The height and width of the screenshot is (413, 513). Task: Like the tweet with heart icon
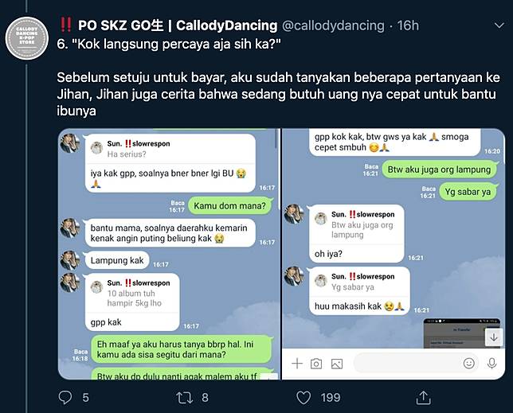pos(303,398)
